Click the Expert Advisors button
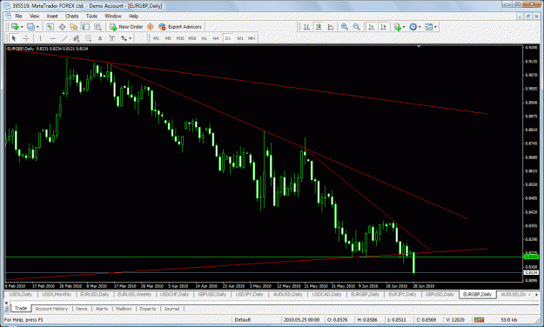The width and height of the screenshot is (544, 327). coord(180,27)
